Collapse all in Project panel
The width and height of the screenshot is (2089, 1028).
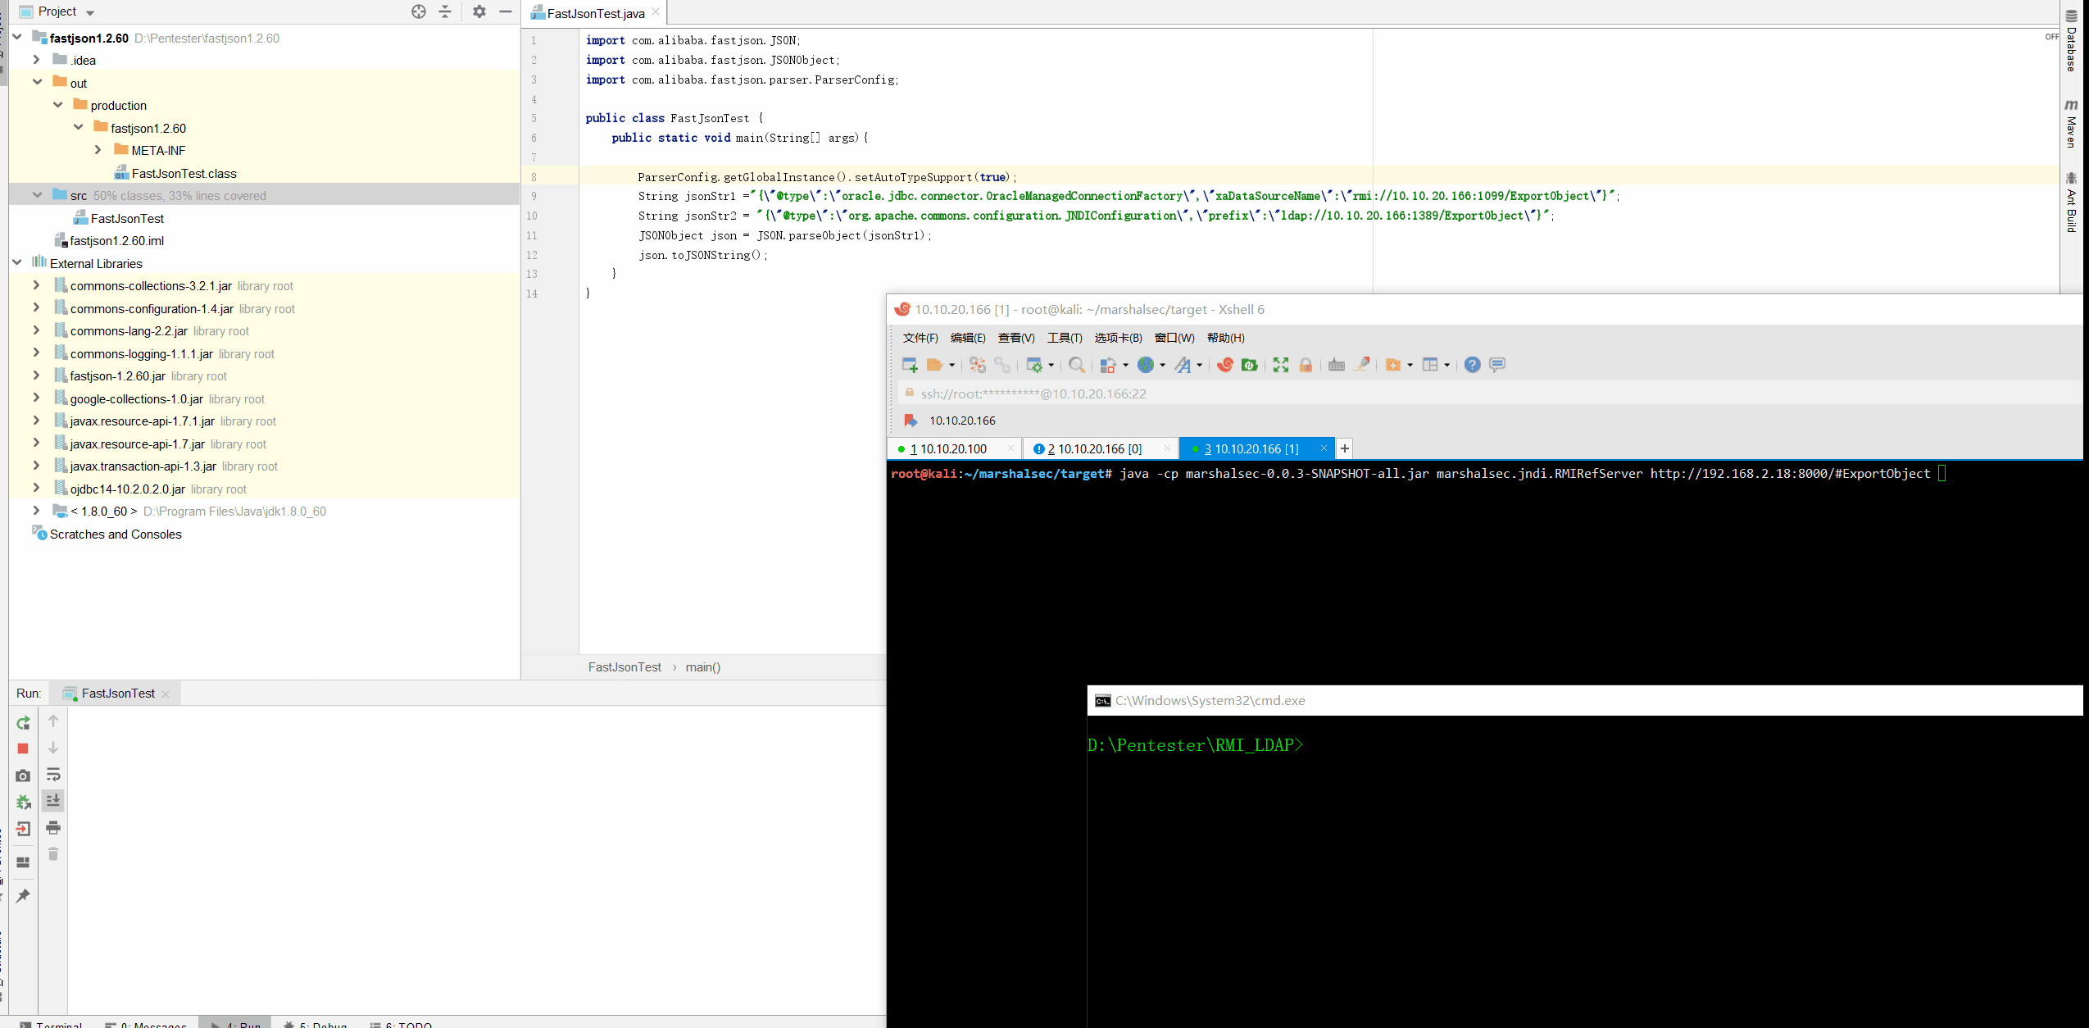(x=445, y=11)
